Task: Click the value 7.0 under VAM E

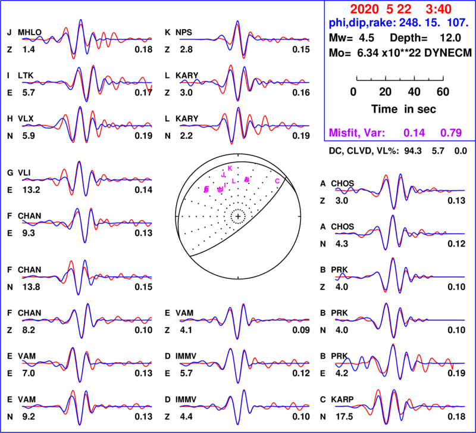Action: click(29, 373)
